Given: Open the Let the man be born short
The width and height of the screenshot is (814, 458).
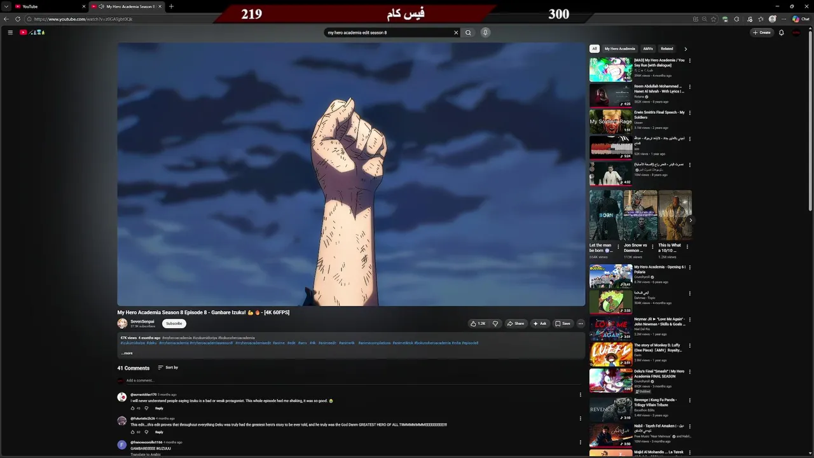Looking at the screenshot, I should 605,215.
